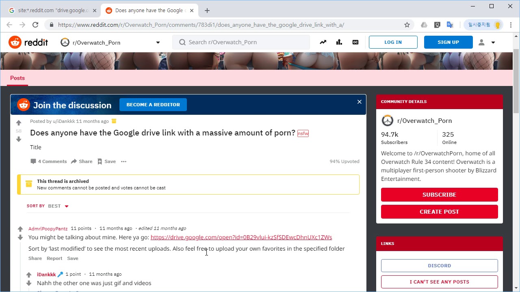The width and height of the screenshot is (520, 292).
Task: Report AdmrlPoopyPantz's comment
Action: [54, 258]
